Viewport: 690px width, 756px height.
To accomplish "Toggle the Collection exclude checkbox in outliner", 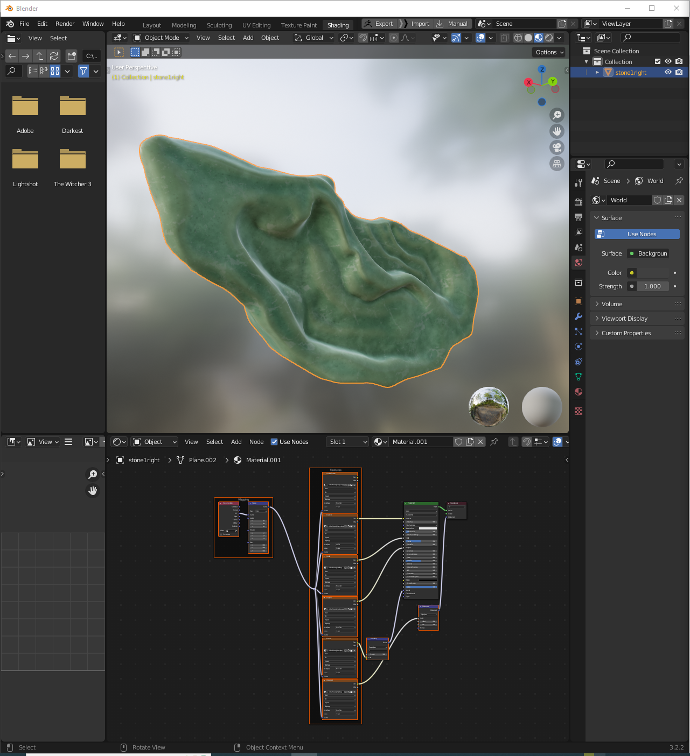I will coord(657,61).
